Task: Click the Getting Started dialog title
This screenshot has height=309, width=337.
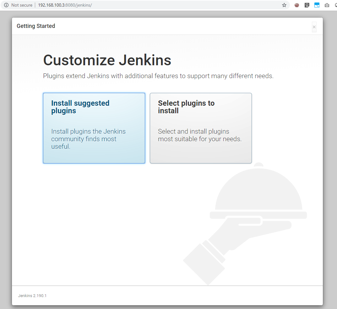Action: (x=35, y=26)
